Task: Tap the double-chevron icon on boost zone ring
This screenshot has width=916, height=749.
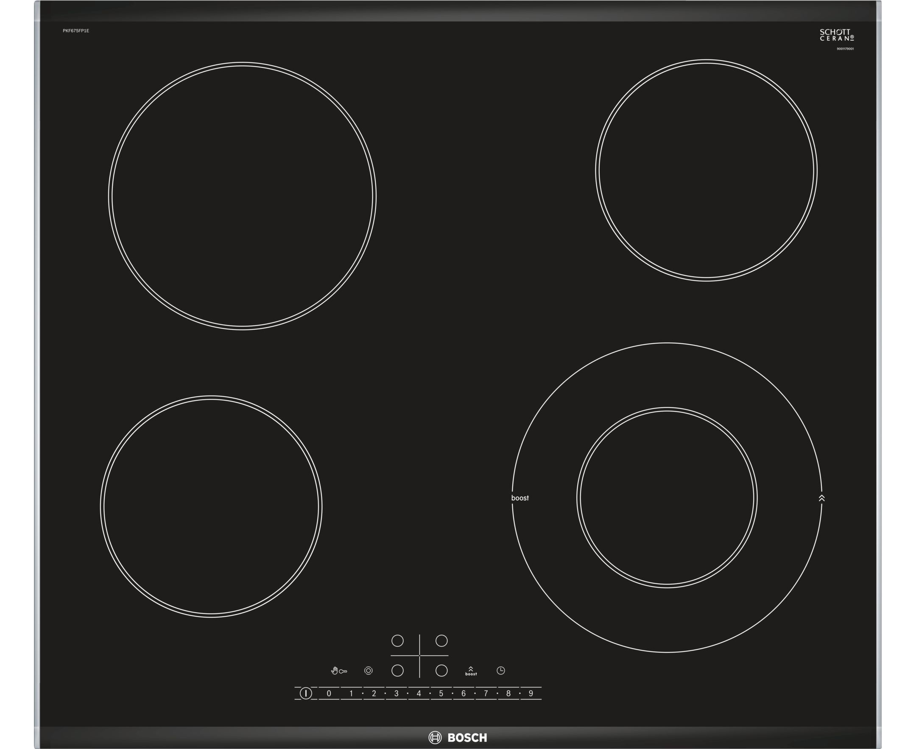Action: [x=821, y=498]
